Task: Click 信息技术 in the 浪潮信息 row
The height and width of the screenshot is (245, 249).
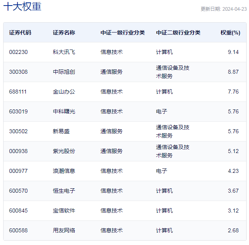Action: [x=111, y=171]
